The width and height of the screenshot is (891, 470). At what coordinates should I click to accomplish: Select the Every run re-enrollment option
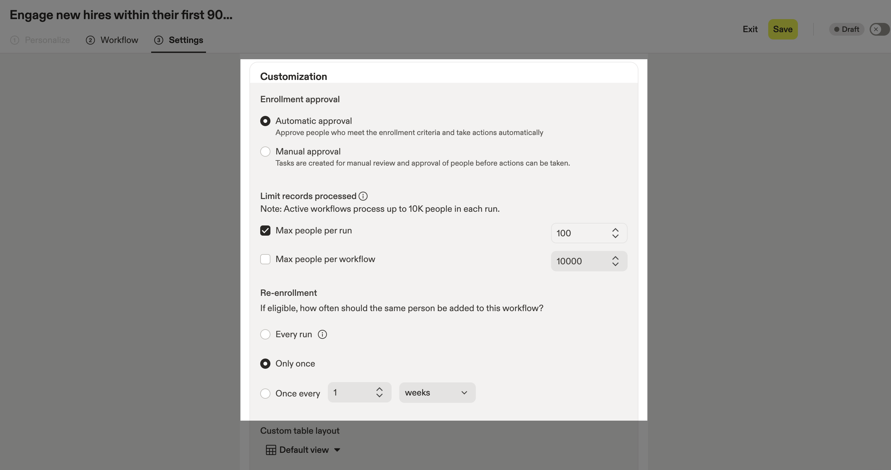(x=265, y=334)
